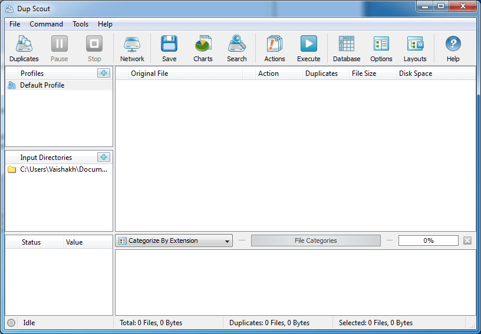Screen dimensions: 481x334
Task: Click the Profiles panel header
Action: pos(32,74)
